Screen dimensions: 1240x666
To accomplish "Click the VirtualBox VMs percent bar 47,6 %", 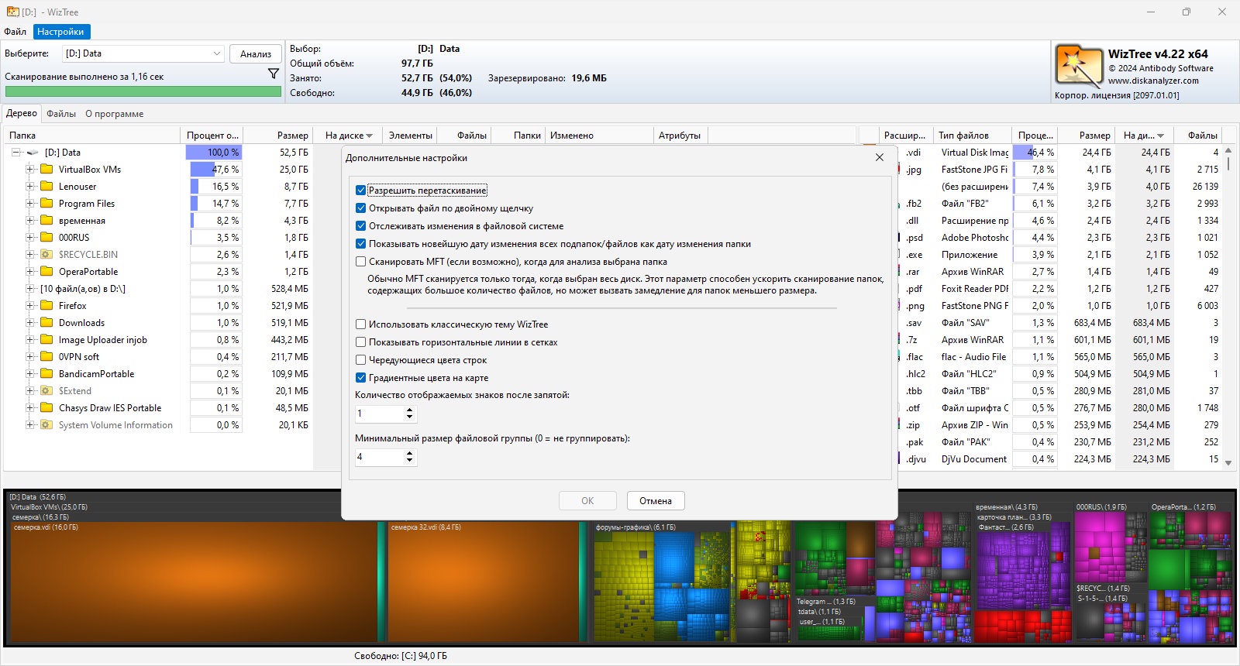I will [x=216, y=169].
